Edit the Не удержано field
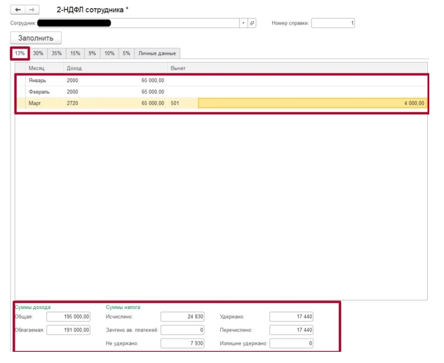Screen dimensions: 444x363 [182, 343]
